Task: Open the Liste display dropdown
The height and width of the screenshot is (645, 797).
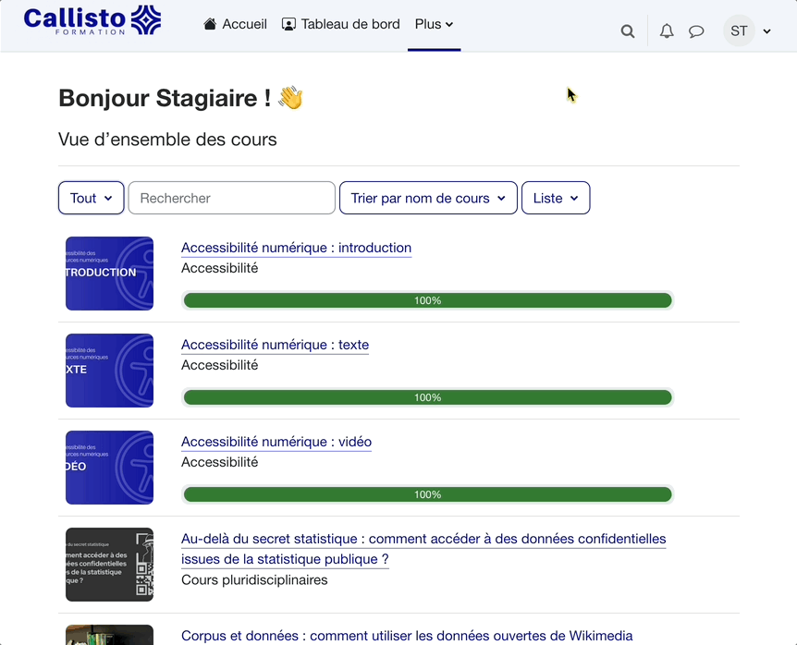Action: (556, 198)
